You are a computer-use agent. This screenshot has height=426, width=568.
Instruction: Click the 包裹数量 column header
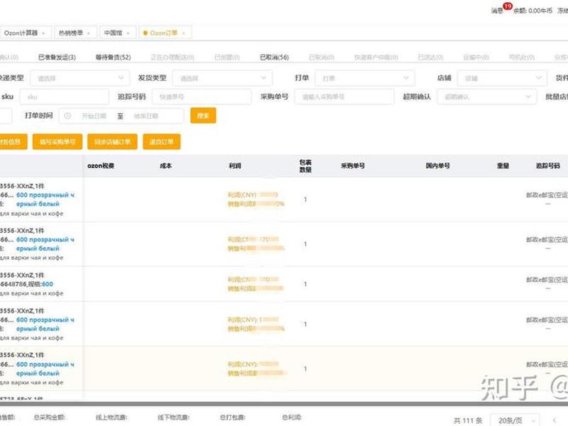pos(305,166)
